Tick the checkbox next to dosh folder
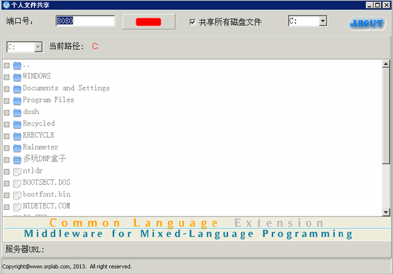This screenshot has height=274, width=393. pyautogui.click(x=7, y=113)
